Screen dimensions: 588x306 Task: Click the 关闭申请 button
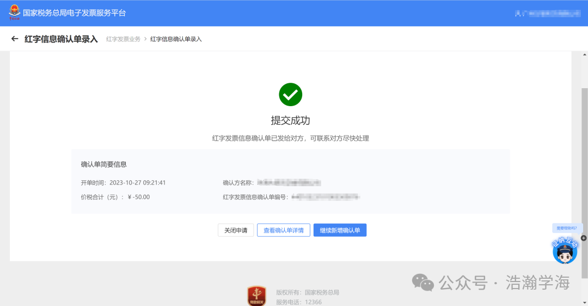point(236,230)
